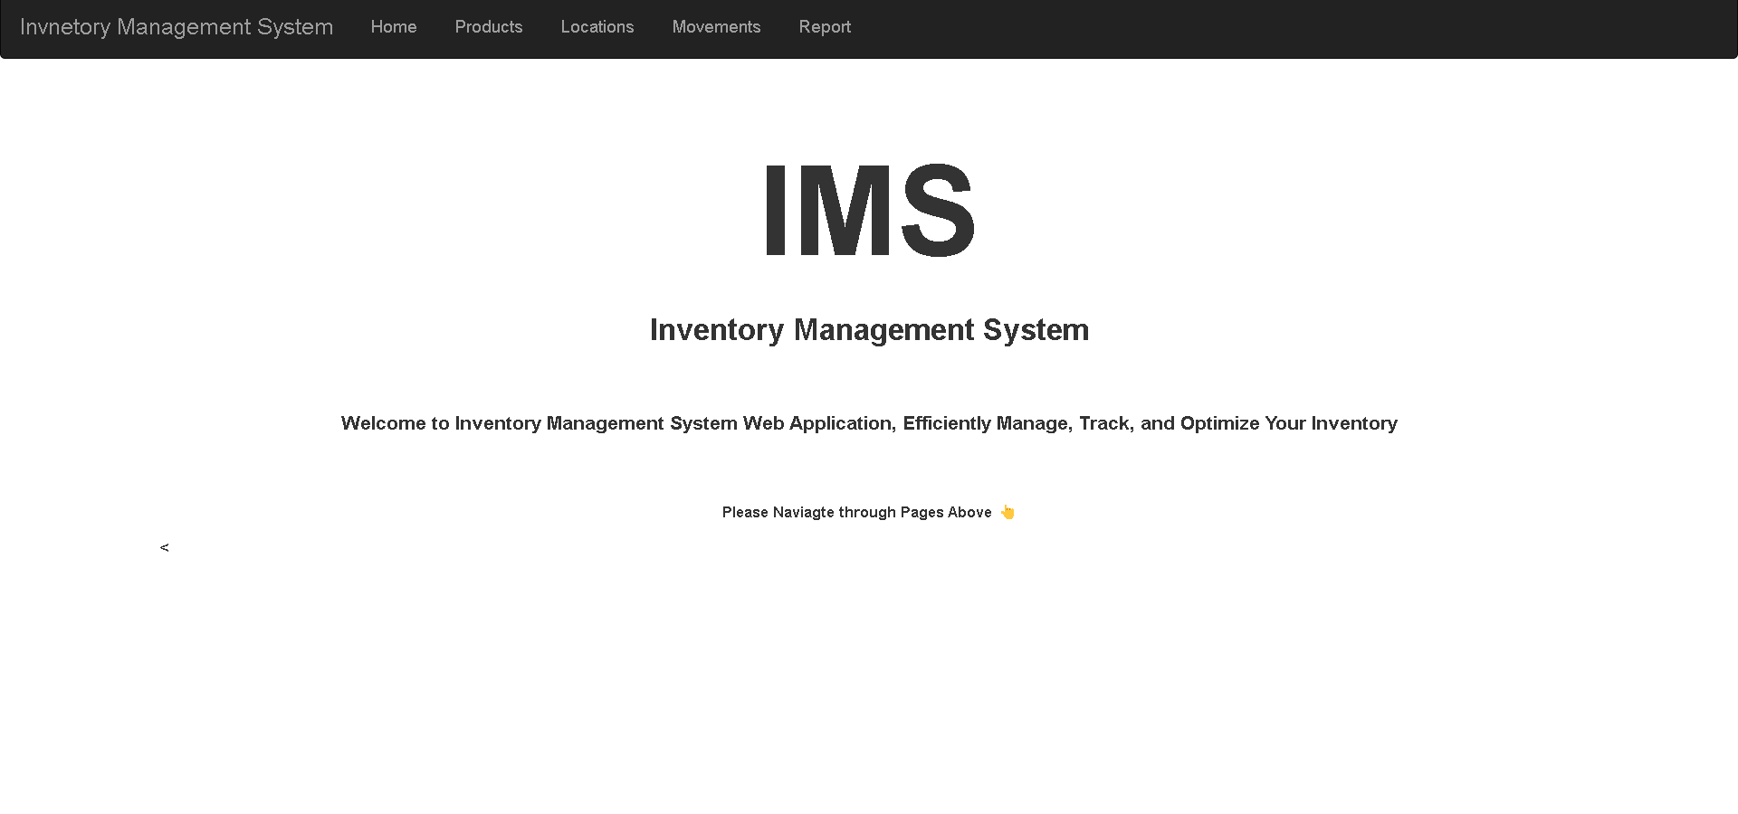1738x814 pixels.
Task: Click the small < character below the welcome text
Action: 164,547
